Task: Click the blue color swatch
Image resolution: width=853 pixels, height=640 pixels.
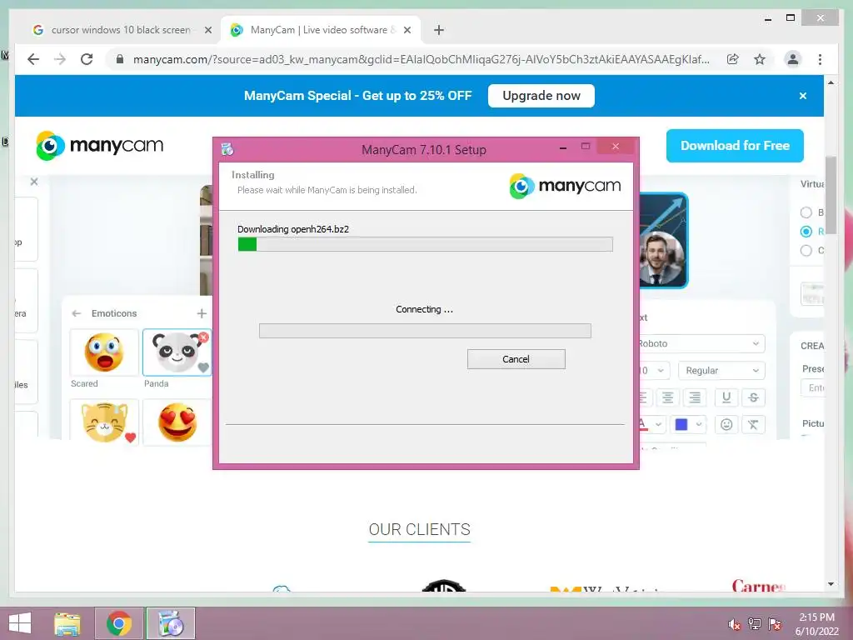Action: click(x=681, y=424)
